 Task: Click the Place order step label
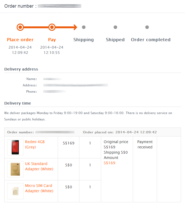20,40
